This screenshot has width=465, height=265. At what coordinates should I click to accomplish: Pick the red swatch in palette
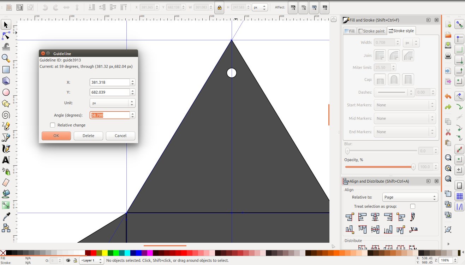94,253
